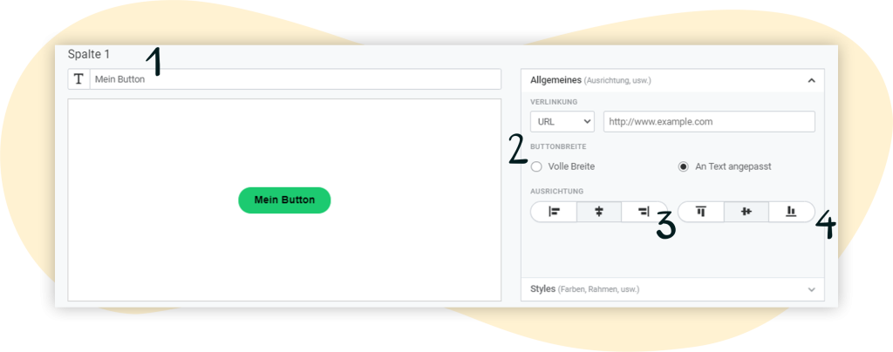
Task: Center the button horizontally
Action: point(599,212)
